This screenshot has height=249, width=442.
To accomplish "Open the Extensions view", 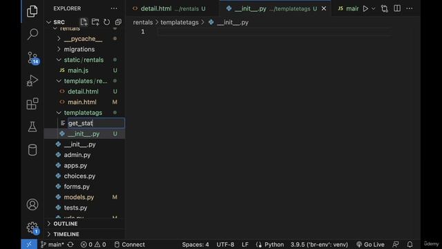I will pos(32,104).
